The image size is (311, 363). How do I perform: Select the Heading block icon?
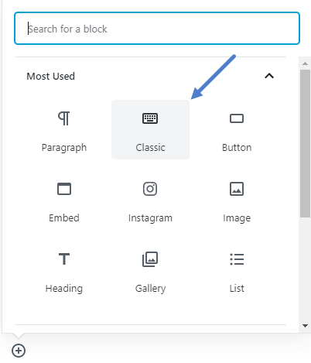64,259
